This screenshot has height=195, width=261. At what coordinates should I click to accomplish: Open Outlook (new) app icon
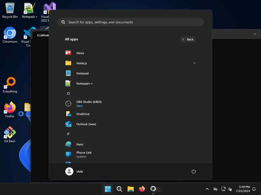click(68, 124)
